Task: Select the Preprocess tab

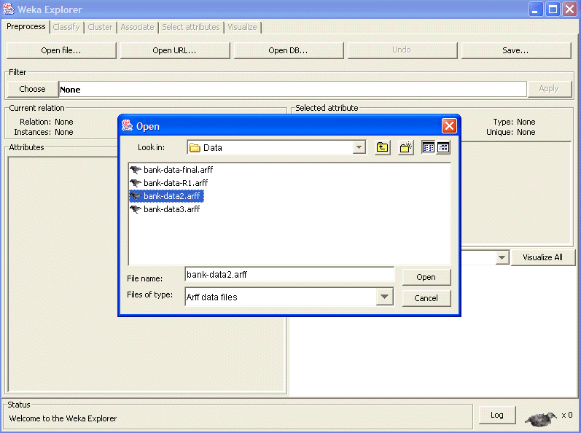Action: pos(26,27)
